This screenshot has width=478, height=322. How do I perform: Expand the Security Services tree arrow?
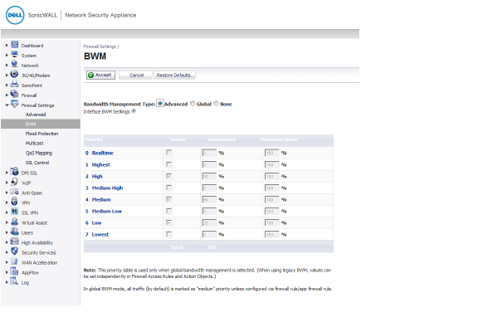(7, 252)
